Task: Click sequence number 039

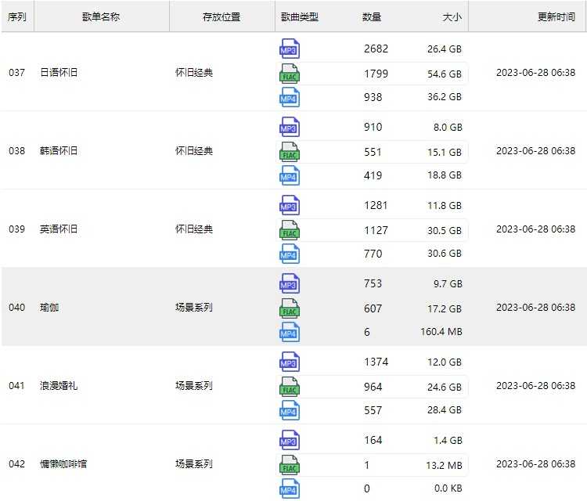Action: (x=17, y=229)
